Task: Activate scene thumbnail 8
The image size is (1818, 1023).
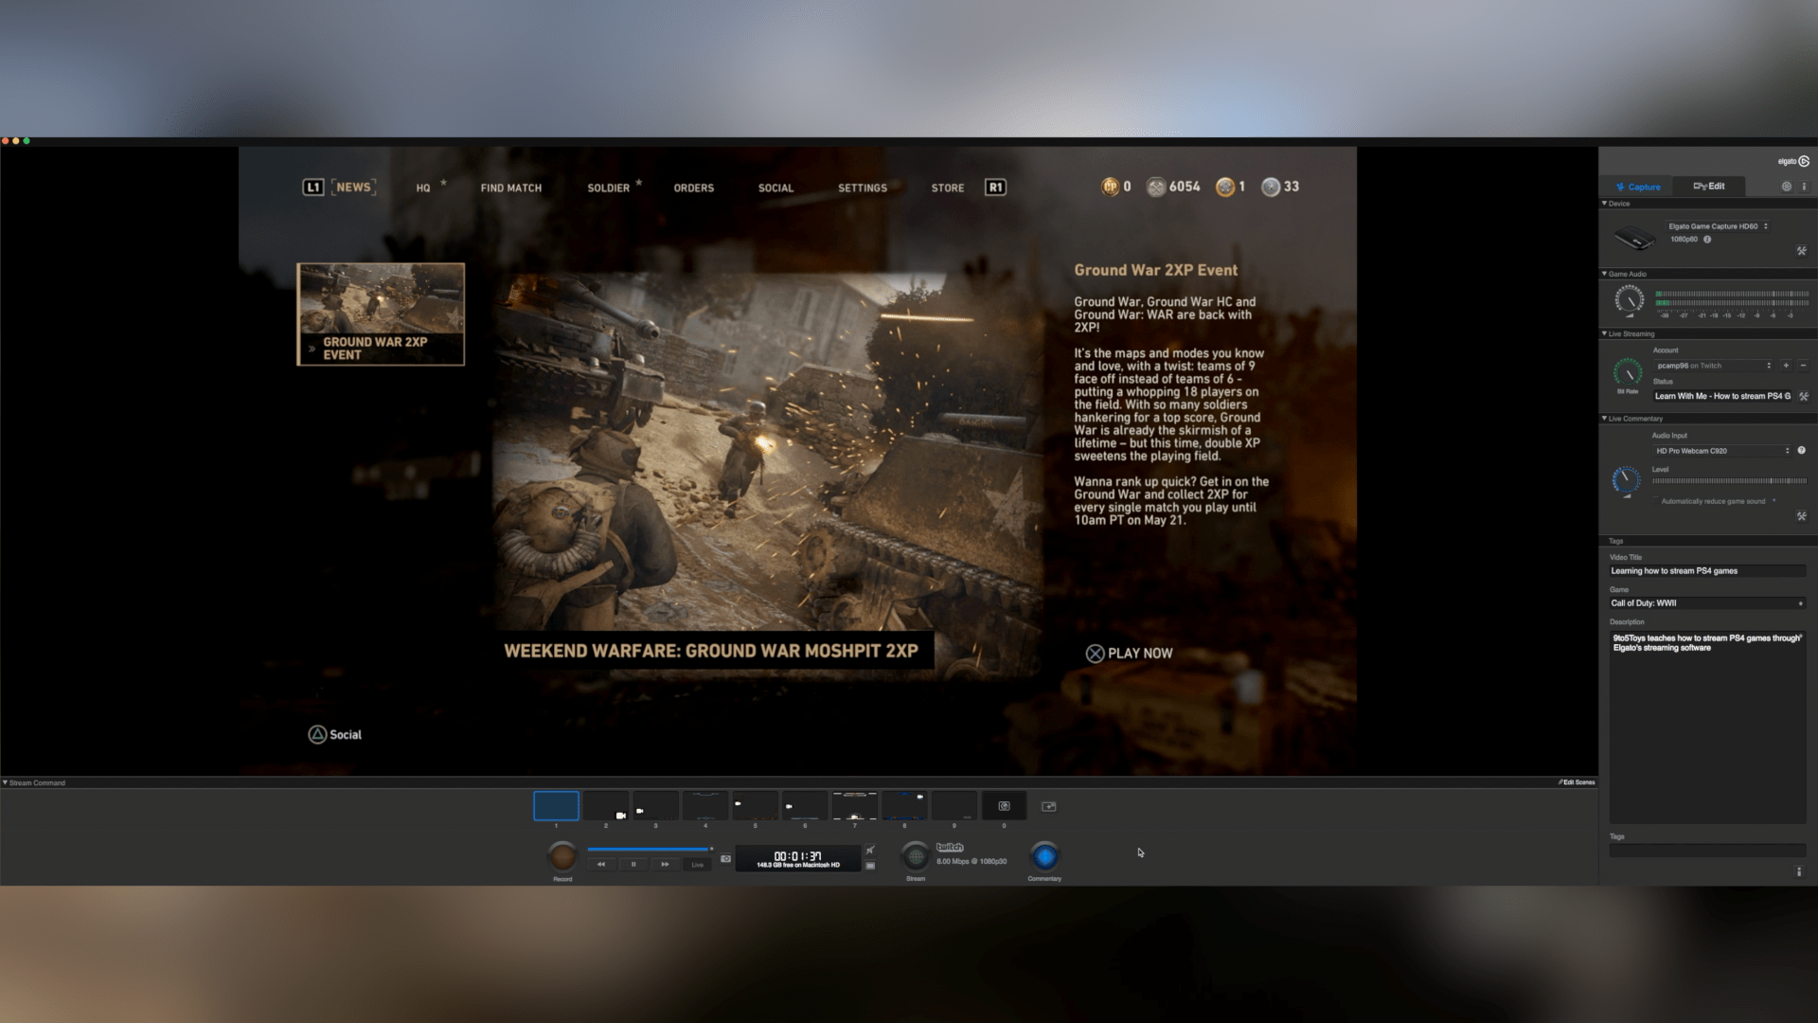Action: [904, 806]
